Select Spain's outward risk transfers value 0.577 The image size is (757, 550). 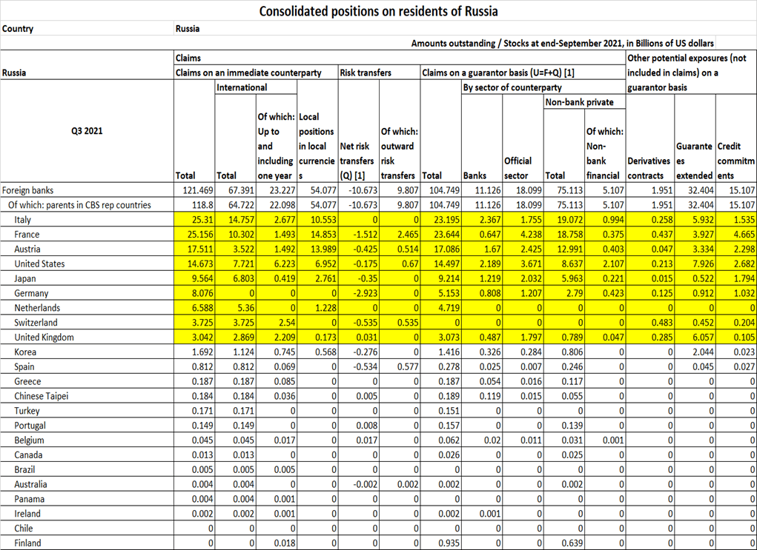click(x=400, y=366)
